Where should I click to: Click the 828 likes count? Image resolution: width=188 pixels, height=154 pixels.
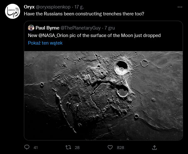(x=120, y=147)
